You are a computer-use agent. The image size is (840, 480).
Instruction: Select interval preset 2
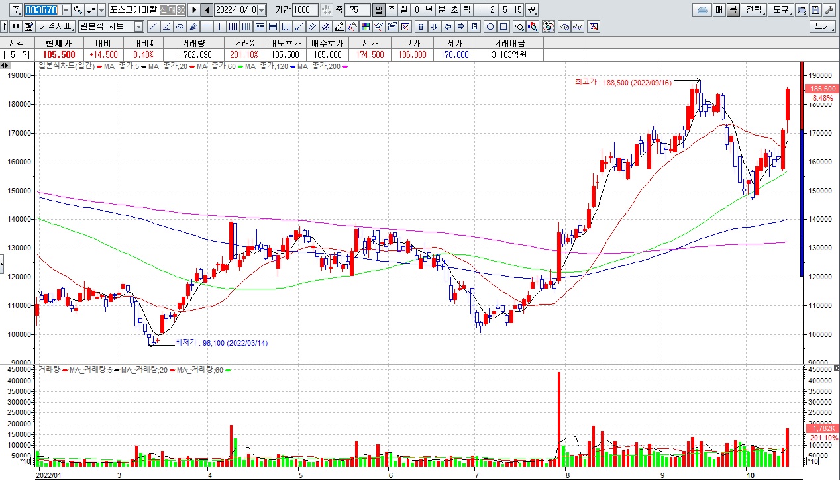click(x=492, y=10)
